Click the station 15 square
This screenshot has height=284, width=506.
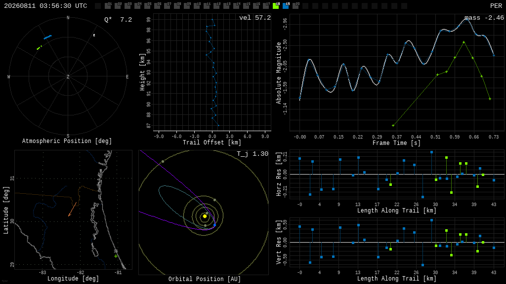point(246,6)
